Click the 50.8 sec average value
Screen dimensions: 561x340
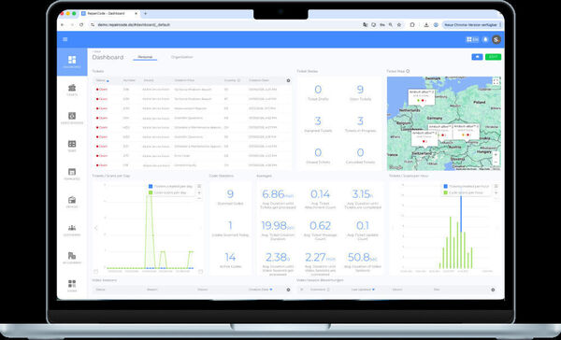pos(363,257)
